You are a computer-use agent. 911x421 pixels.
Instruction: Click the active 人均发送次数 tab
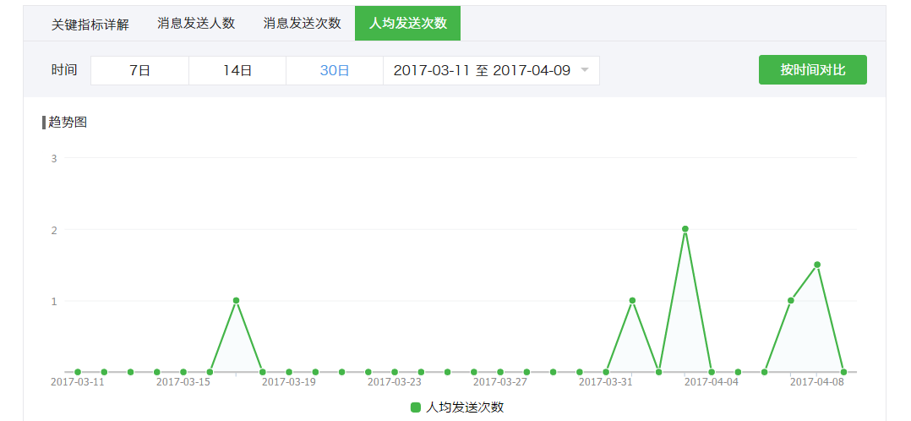[x=408, y=24]
